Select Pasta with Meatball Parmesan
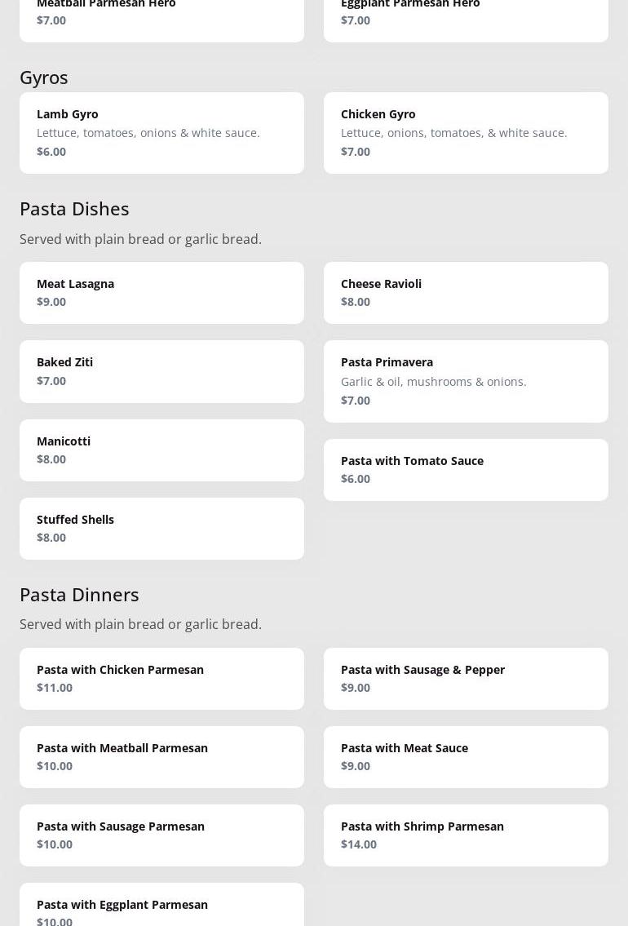Viewport: 628px width, 926px height. point(161,756)
